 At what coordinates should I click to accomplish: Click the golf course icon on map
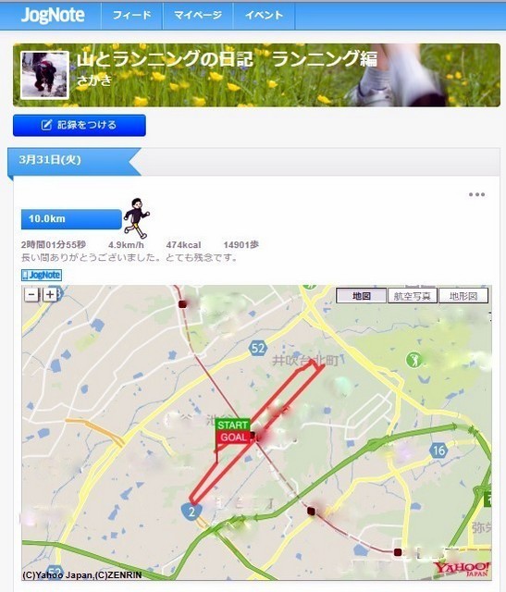413,360
